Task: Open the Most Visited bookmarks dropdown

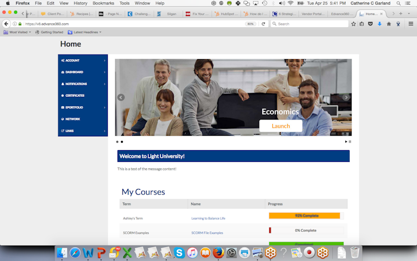Action: click(x=17, y=32)
